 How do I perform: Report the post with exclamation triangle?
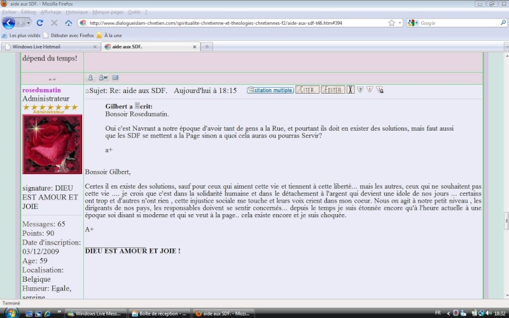point(370,89)
